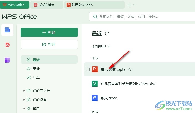Open the dropdown arrow next to new tab plus
Viewport: 195px width, 113px height.
click(x=134, y=5)
